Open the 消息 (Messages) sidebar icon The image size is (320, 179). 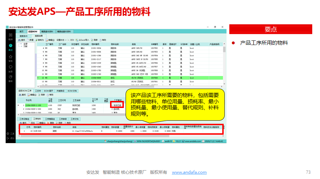11,67
